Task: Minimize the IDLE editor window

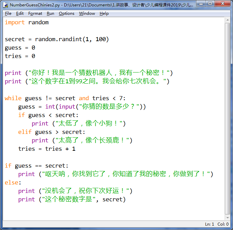Action: [201, 4]
